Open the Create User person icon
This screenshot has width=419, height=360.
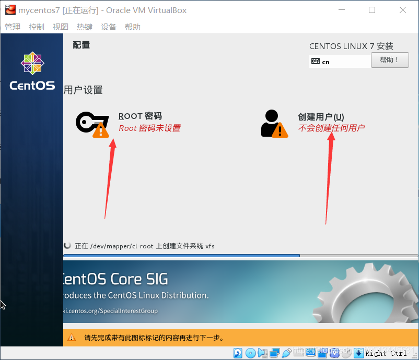pyautogui.click(x=274, y=124)
